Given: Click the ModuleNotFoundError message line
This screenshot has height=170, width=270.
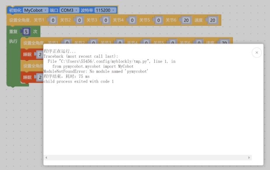Looking at the screenshot, I should pyautogui.click(x=96, y=72).
